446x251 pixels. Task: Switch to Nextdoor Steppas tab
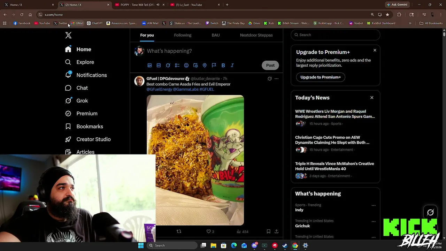(x=256, y=35)
